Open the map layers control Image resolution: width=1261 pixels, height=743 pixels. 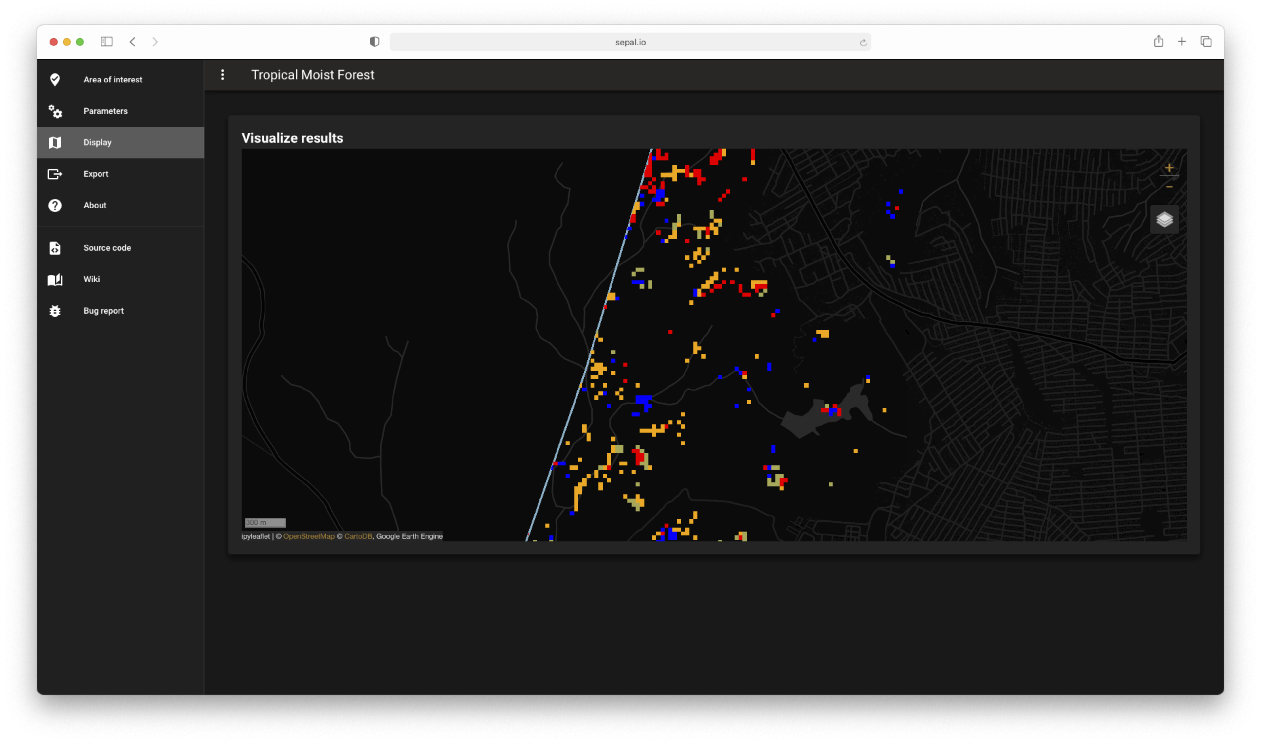tap(1164, 219)
